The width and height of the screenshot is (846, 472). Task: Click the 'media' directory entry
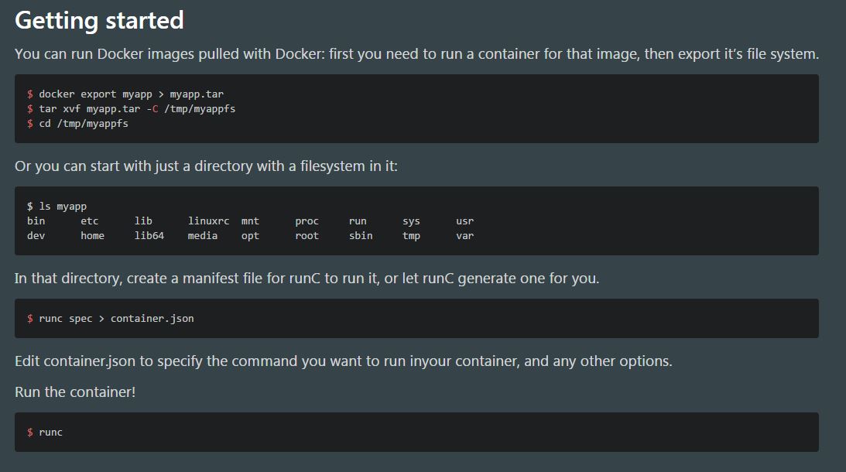(202, 236)
